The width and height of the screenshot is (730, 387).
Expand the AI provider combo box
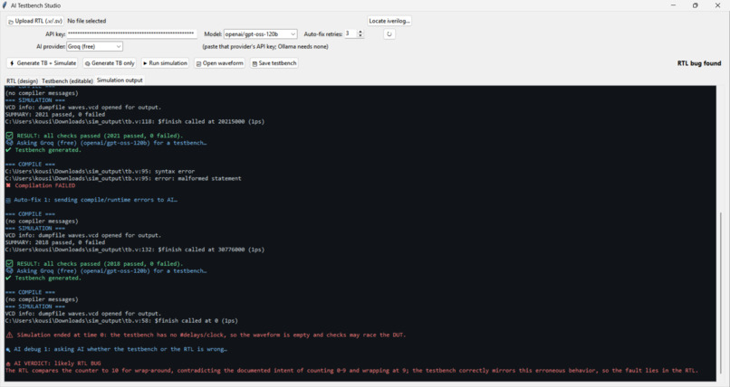click(94, 46)
